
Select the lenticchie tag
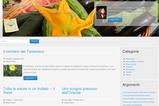point(145,99)
